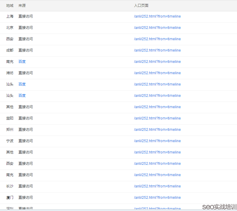The height and width of the screenshot is (211, 237).
Task: Open the entry page link in 成都 row
Action: pyautogui.click(x=157, y=50)
